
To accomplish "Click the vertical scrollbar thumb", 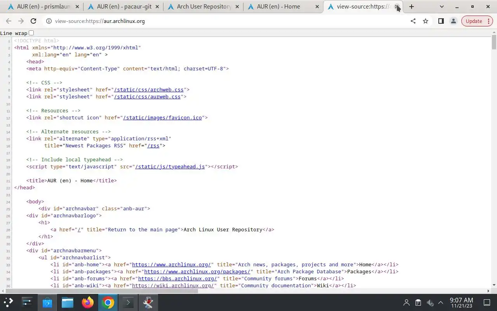I will coord(494,42).
